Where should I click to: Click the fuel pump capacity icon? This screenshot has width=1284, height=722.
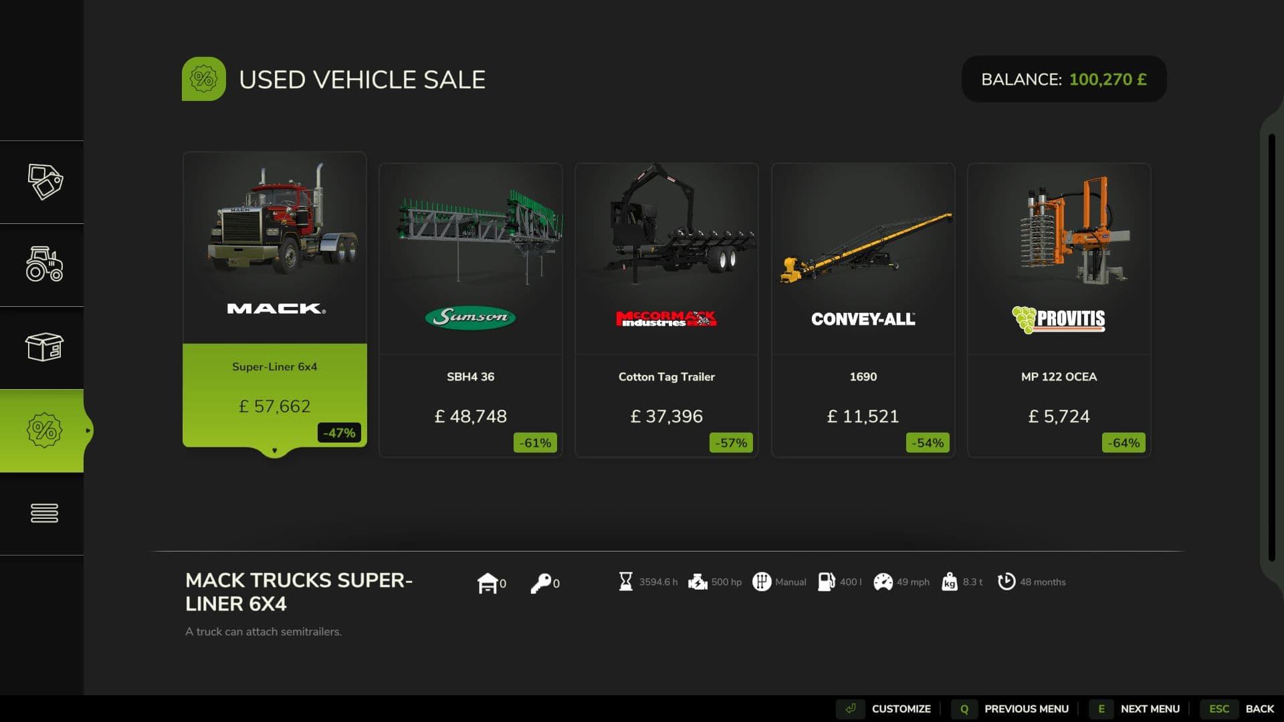click(827, 582)
